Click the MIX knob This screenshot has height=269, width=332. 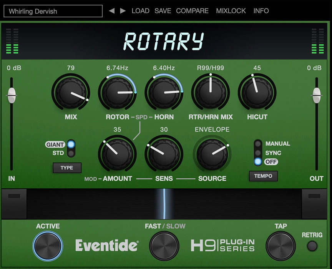pyautogui.click(x=71, y=93)
